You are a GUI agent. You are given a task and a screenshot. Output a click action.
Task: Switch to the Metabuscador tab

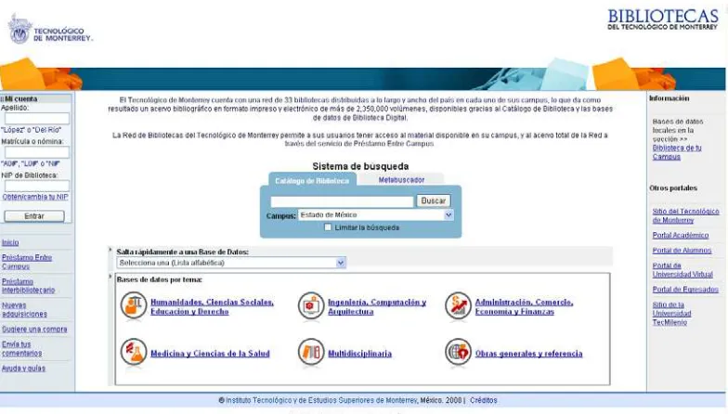(x=401, y=180)
